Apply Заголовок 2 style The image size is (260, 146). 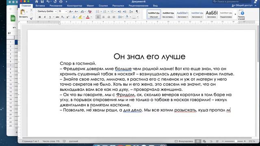pyautogui.click(x=197, y=14)
